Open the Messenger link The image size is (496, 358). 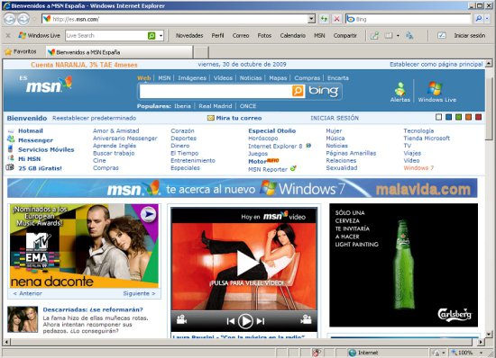[35, 140]
